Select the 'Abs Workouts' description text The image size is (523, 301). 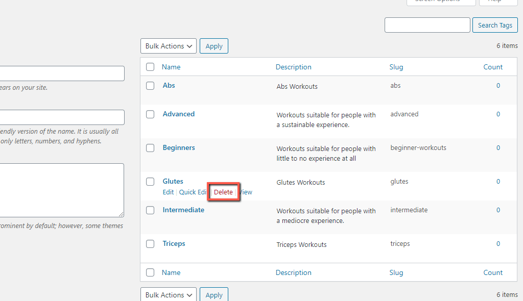(297, 86)
